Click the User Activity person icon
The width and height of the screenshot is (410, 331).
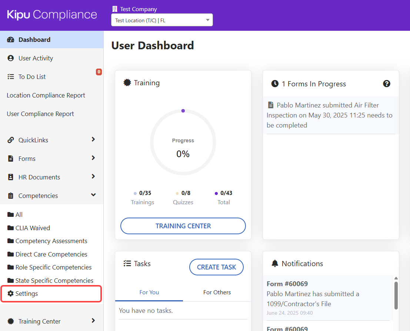click(x=11, y=58)
